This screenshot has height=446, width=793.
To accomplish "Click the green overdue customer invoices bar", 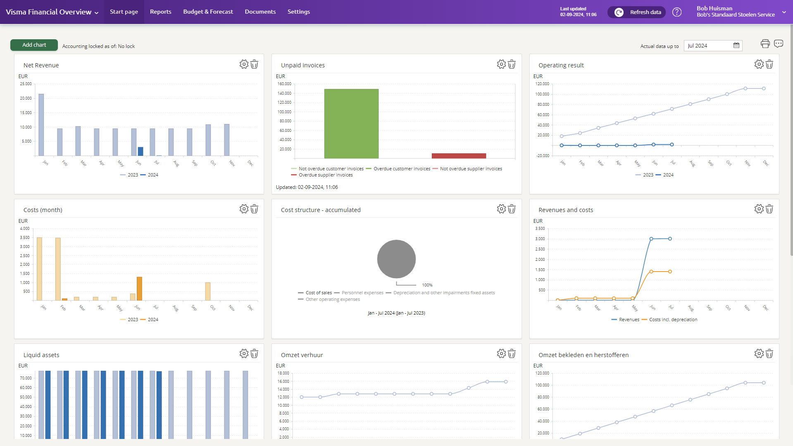I will pyautogui.click(x=351, y=124).
